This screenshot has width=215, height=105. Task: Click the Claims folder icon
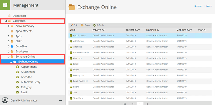point(12,41)
